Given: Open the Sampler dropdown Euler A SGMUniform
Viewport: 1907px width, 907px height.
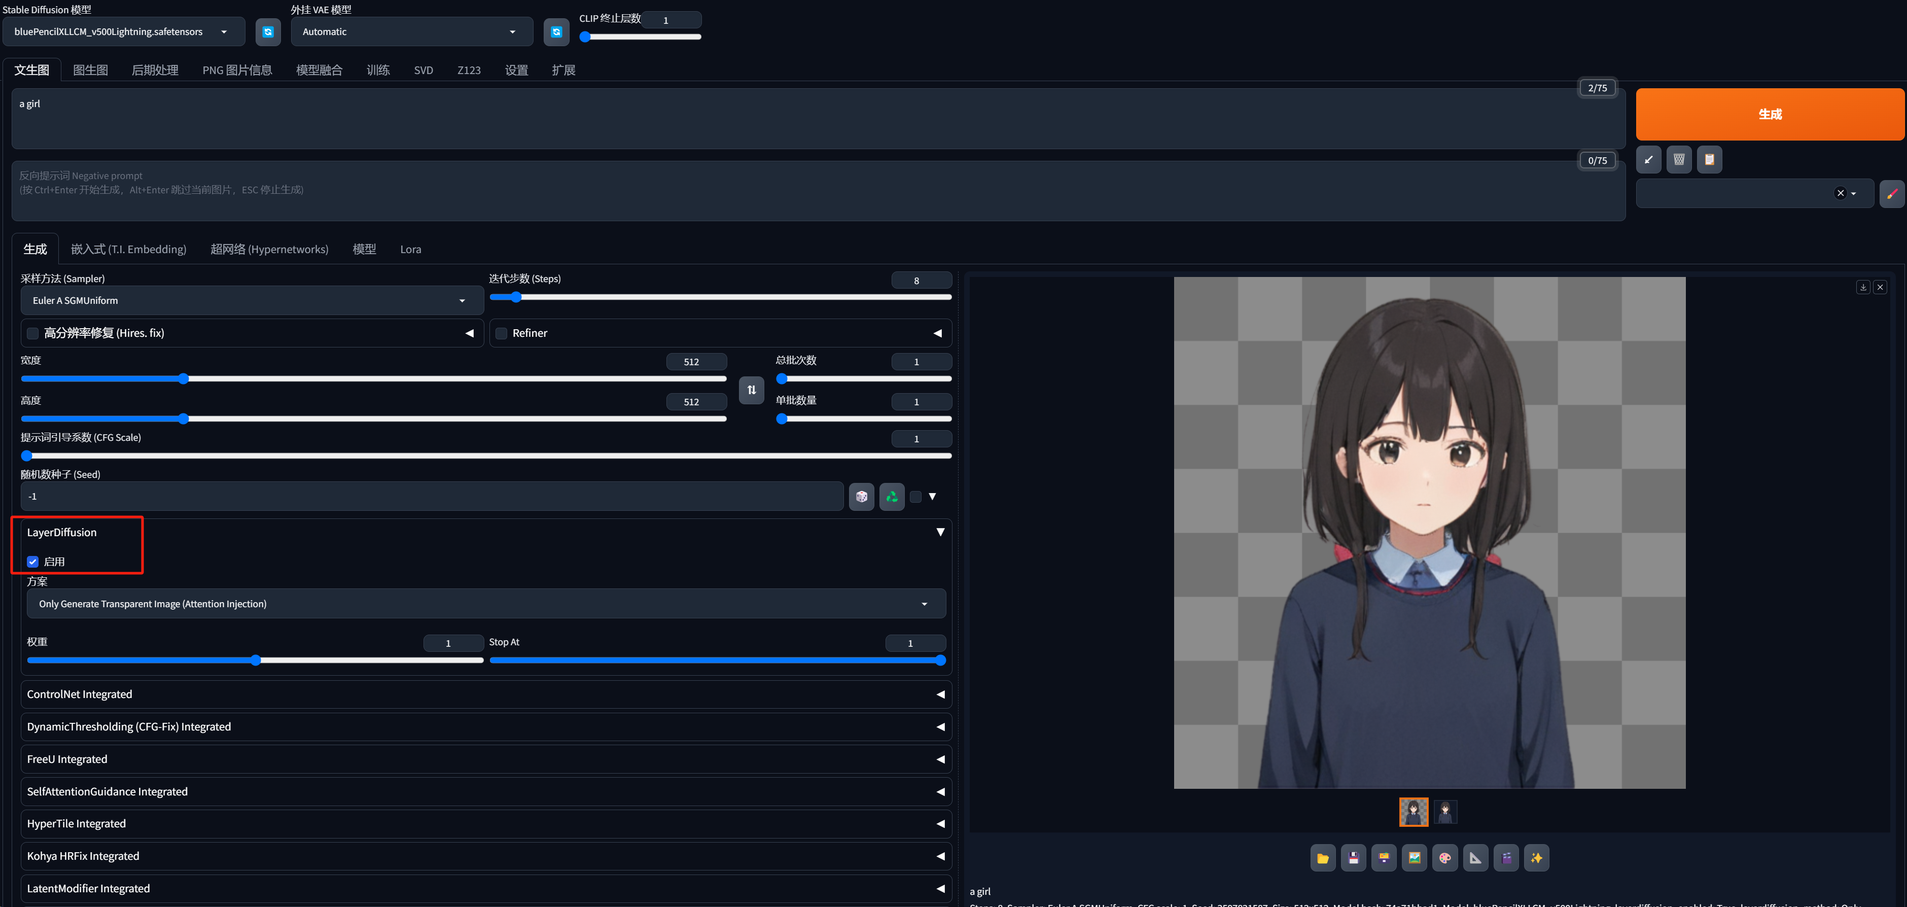Looking at the screenshot, I should coord(252,301).
